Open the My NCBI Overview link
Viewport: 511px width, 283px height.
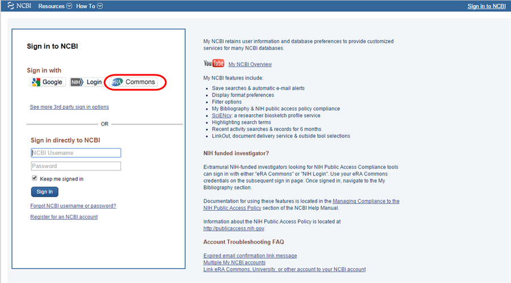point(250,65)
